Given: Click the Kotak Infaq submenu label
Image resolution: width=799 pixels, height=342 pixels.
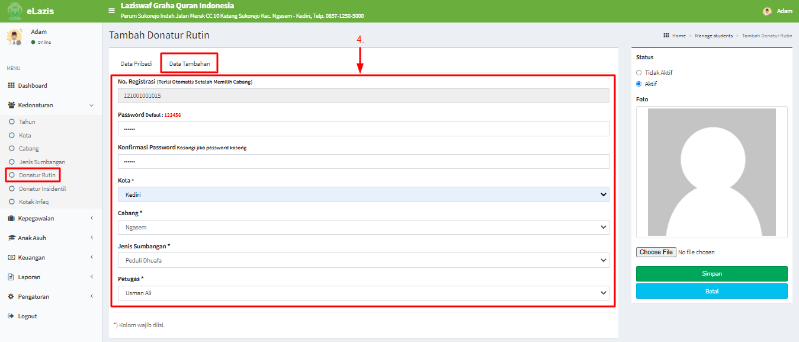Looking at the screenshot, I should [34, 202].
